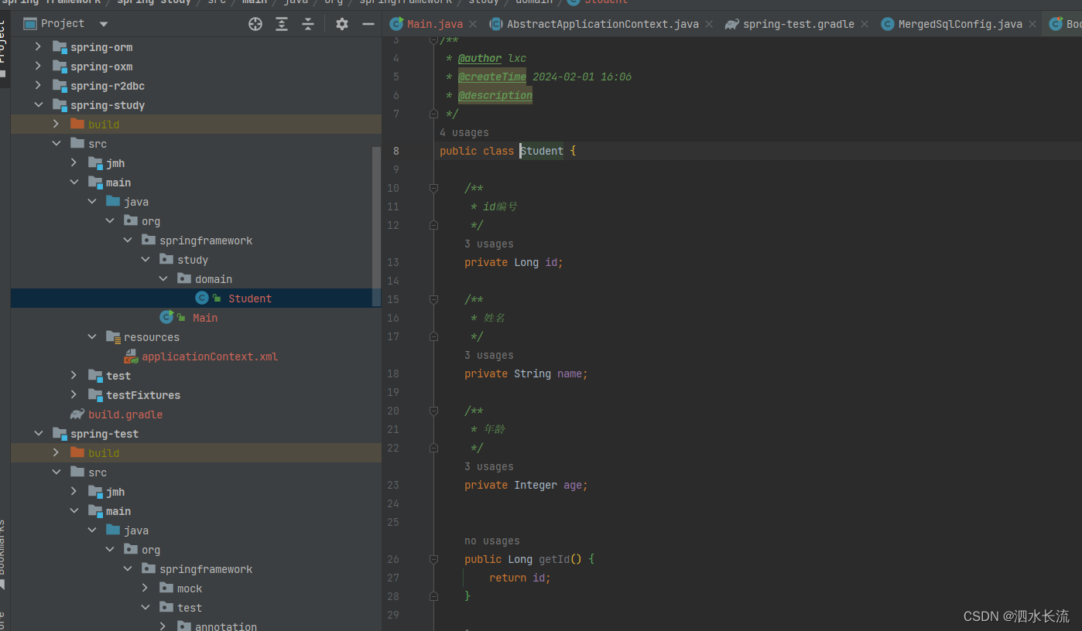Select applicationContext.xml file

(x=210, y=356)
